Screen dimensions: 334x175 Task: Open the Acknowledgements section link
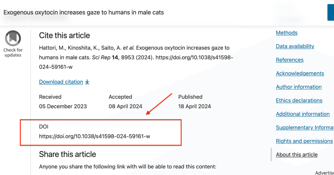[300, 73]
